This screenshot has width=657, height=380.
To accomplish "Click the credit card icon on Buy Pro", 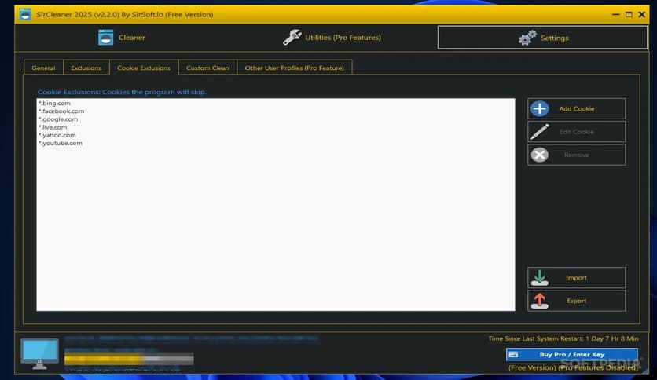I will [x=514, y=354].
